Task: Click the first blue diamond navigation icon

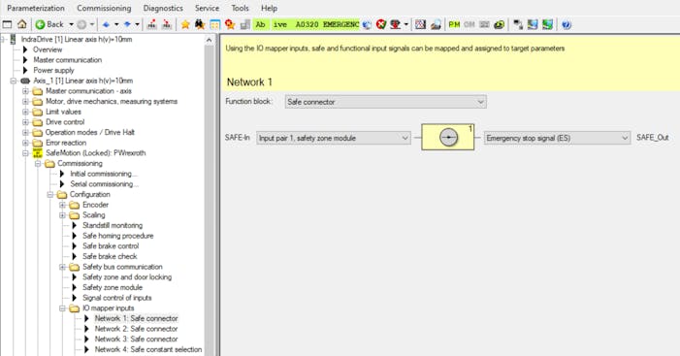Action: (x=106, y=24)
